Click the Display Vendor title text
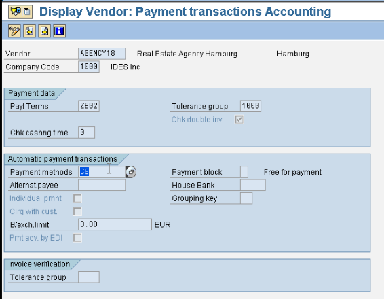The width and height of the screenshot is (384, 299). 185,12
